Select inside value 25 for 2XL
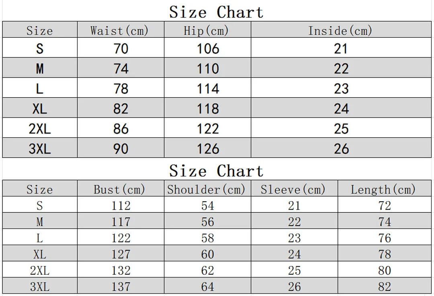Screen dimensions: 434x296 coord(341,129)
